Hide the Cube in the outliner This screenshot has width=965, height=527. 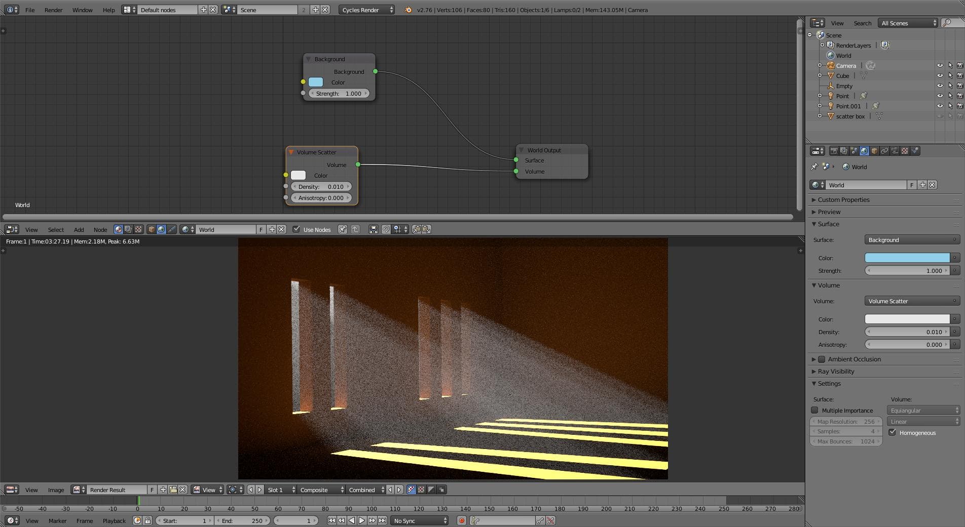[940, 75]
